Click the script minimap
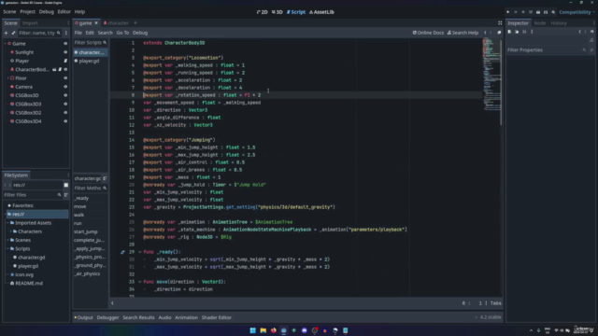 pos(491,75)
